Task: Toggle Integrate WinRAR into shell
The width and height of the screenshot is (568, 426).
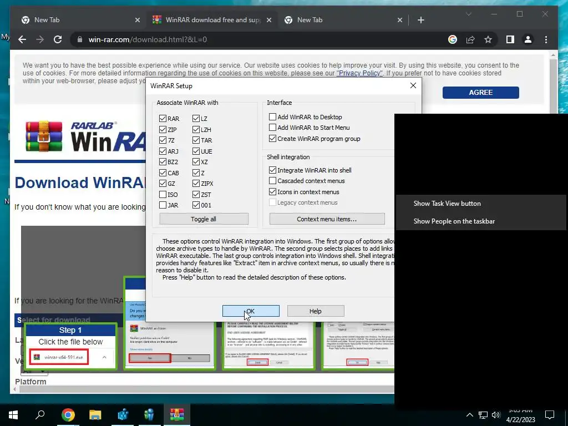Action: click(x=272, y=170)
